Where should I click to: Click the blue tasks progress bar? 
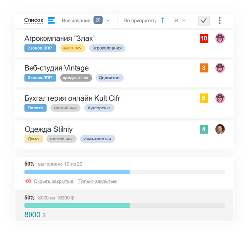[x=124, y=172]
